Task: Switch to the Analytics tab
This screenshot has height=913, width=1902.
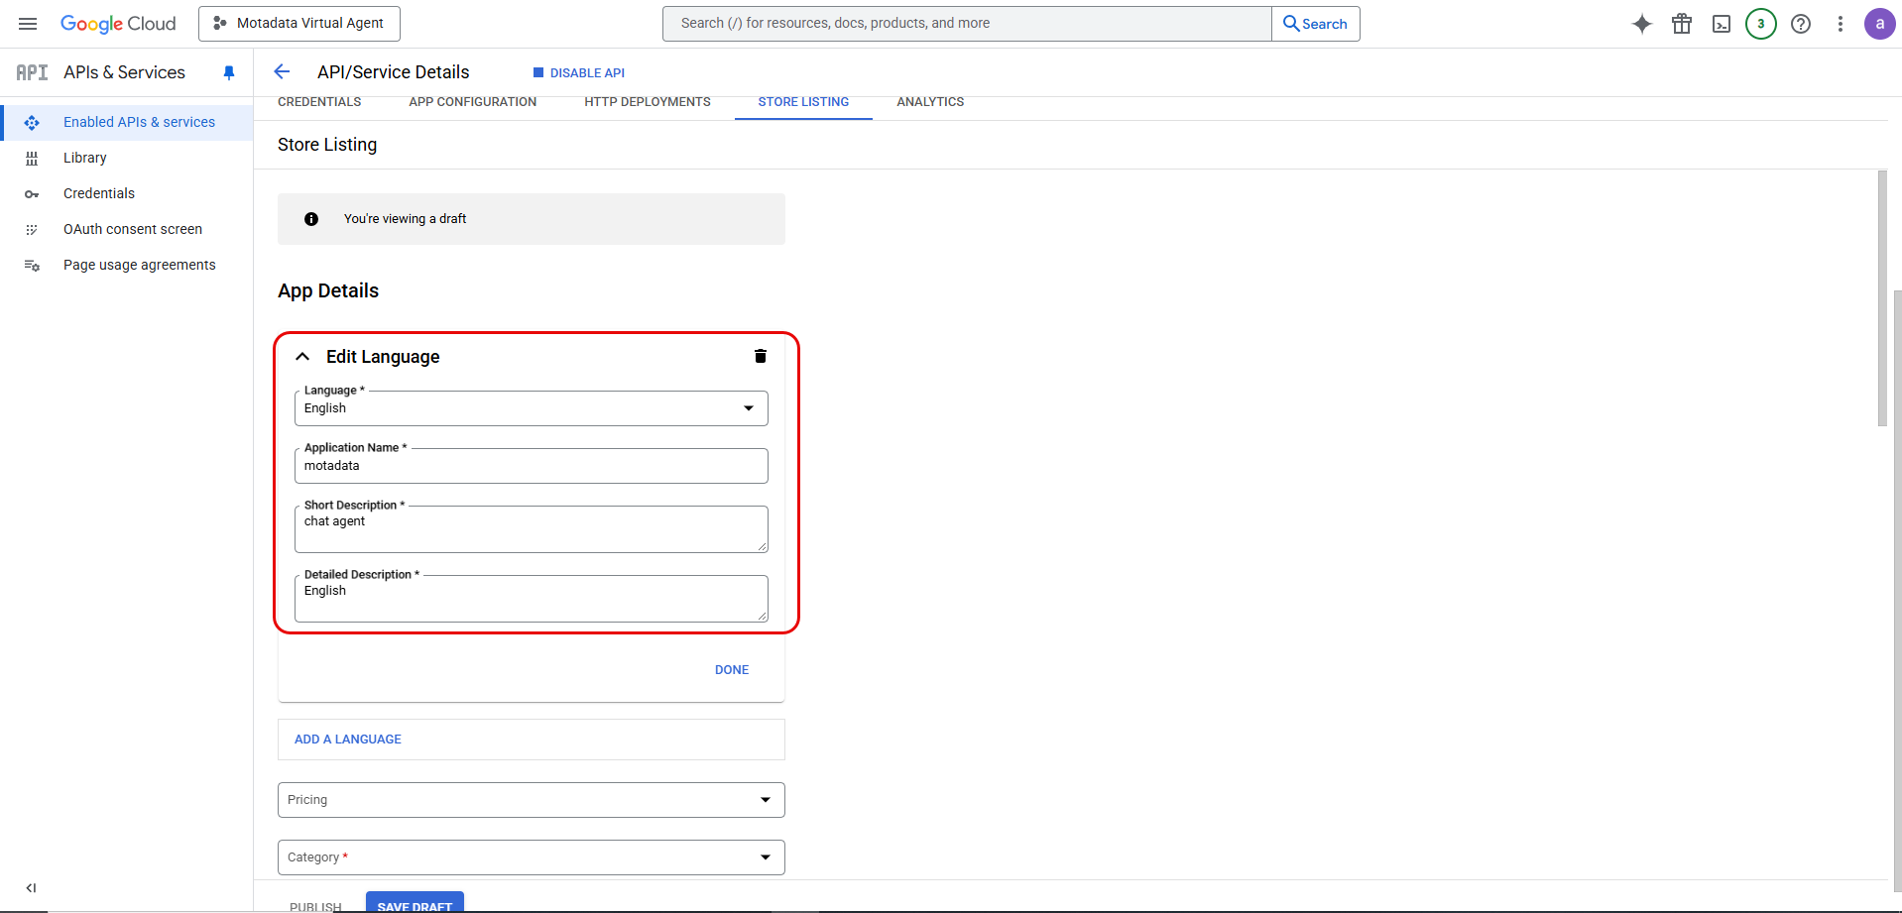Action: [x=930, y=101]
